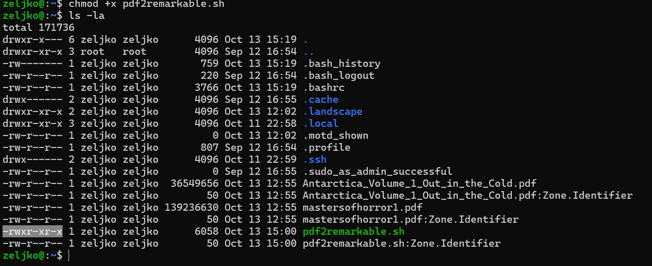
Task: Click the pdf2remarkable.sh:Zone.Identifier entry
Action: [401, 243]
